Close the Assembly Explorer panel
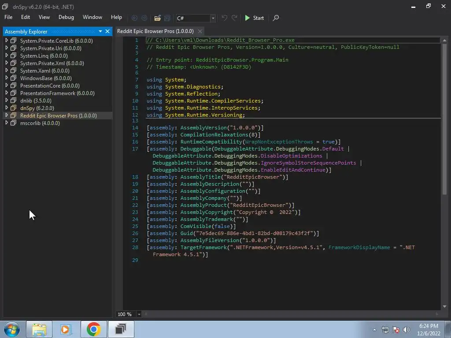 point(107,31)
